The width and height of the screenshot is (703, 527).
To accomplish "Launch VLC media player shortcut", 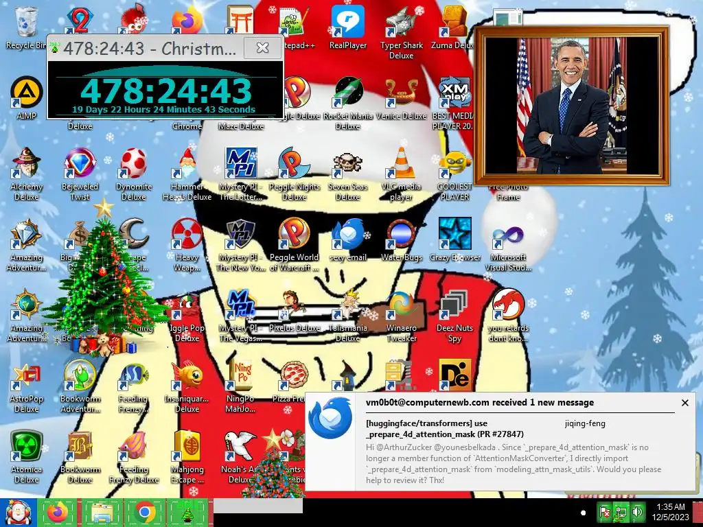I will click(401, 174).
